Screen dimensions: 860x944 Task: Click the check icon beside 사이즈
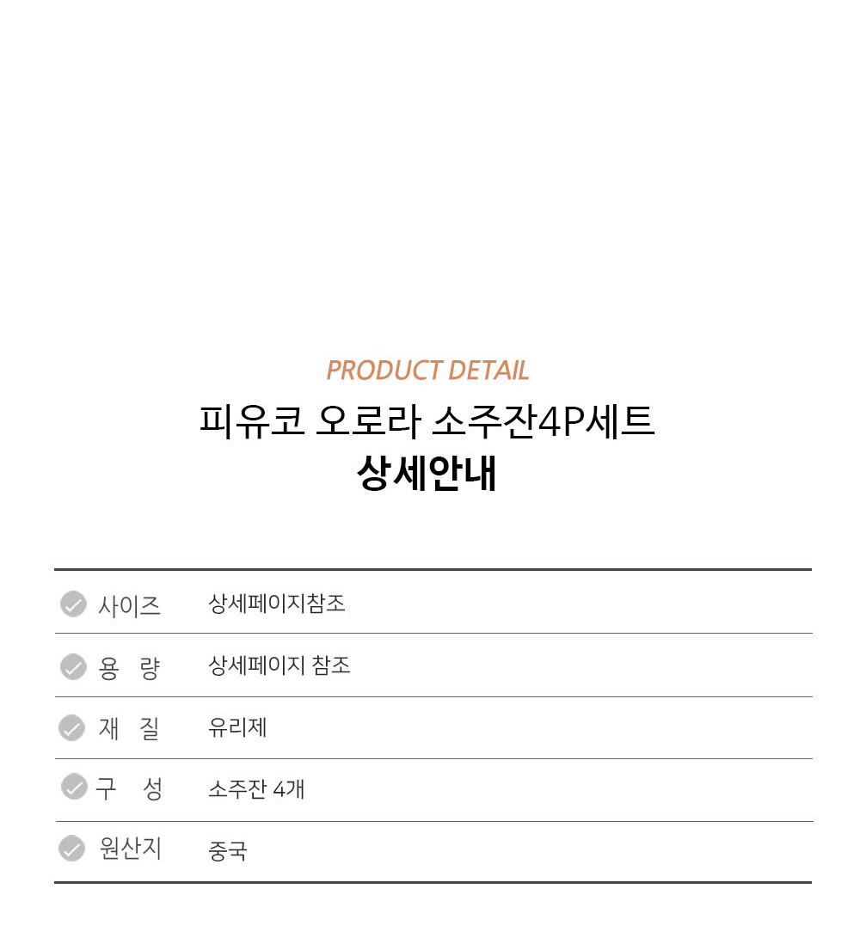click(73, 604)
